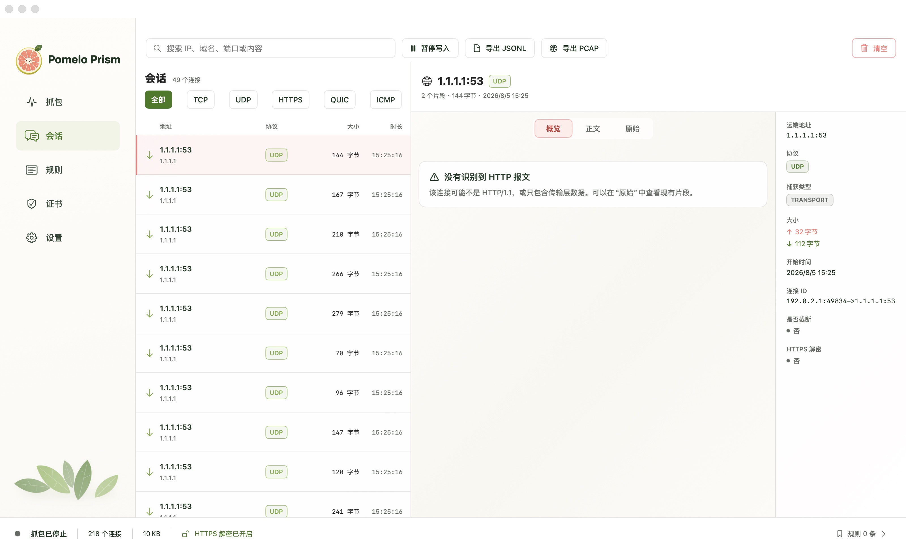Click the pause icon in 暂停写入

413,48
